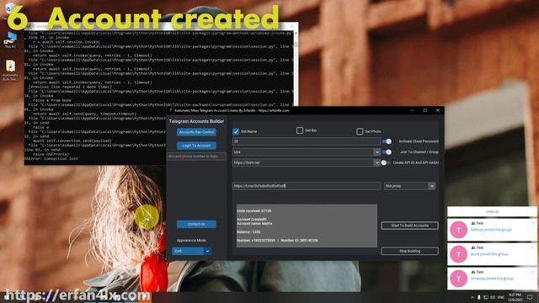
Task: Click the avatar on middle Test notification
Action: tap(458, 254)
